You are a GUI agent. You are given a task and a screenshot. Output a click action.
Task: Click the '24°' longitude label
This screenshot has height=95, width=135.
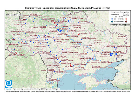(x=23, y=12)
